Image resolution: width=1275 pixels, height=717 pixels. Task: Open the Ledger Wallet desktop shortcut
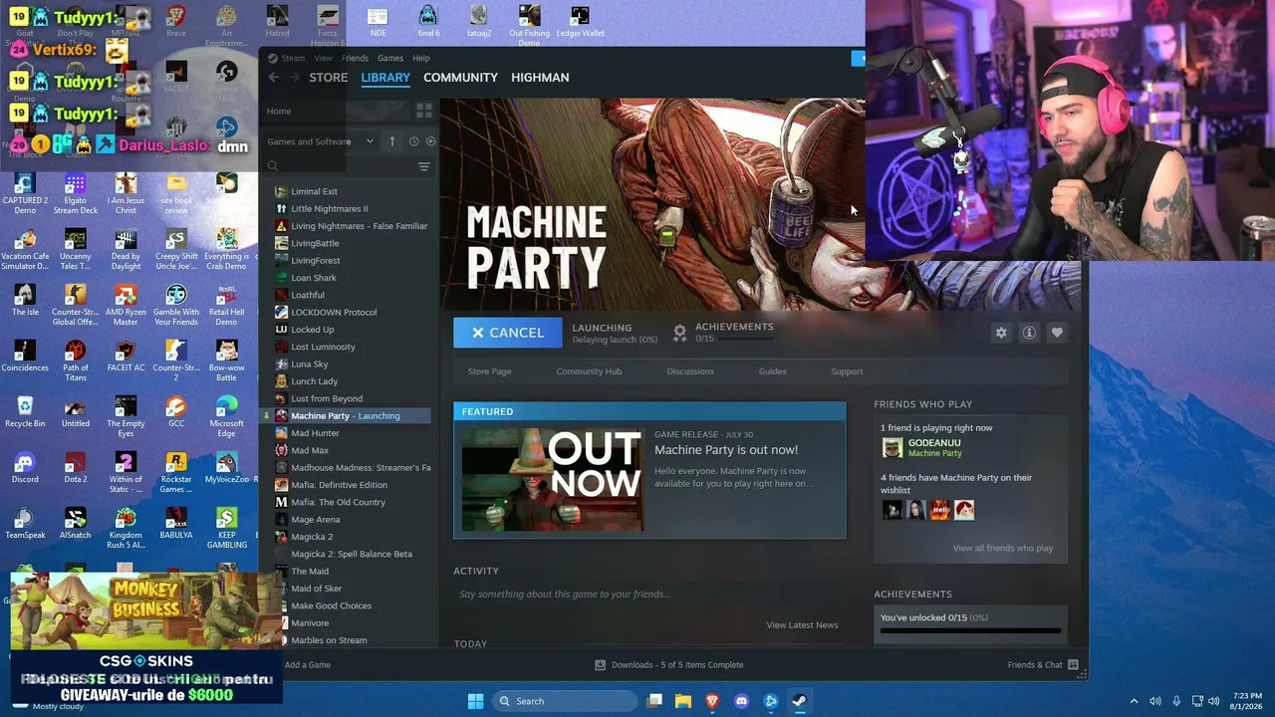point(580,22)
